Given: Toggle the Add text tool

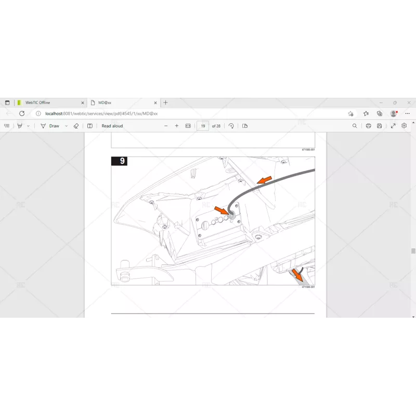Looking at the screenshot, I should point(90,126).
